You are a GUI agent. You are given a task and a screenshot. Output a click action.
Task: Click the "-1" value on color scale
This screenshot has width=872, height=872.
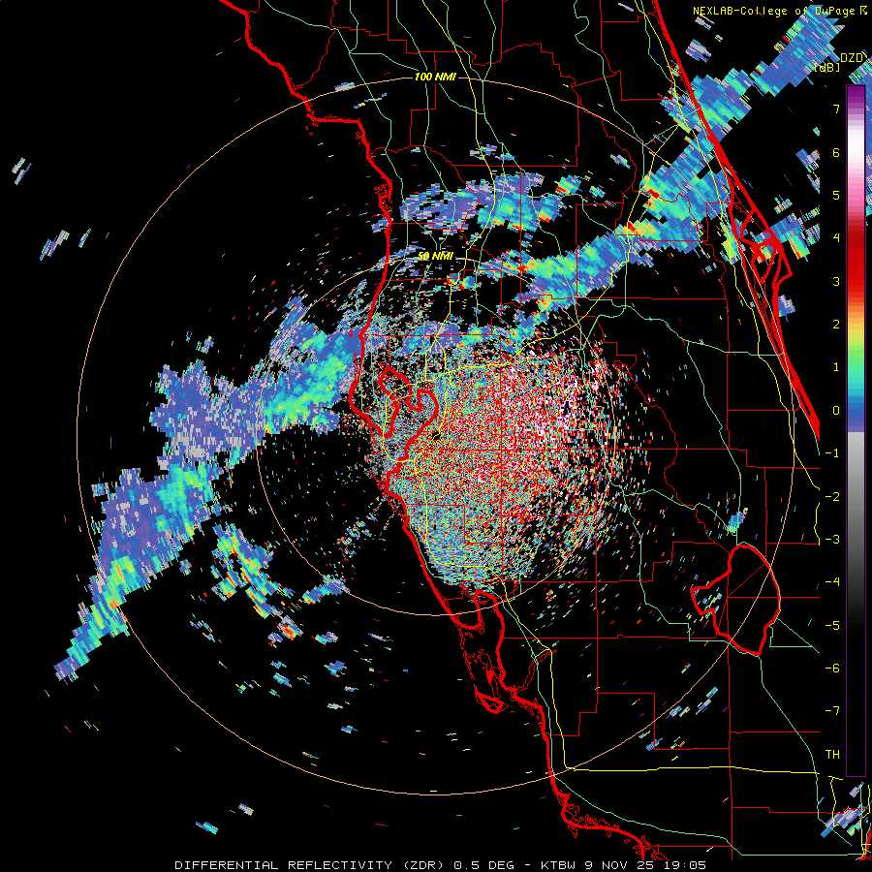tap(832, 453)
